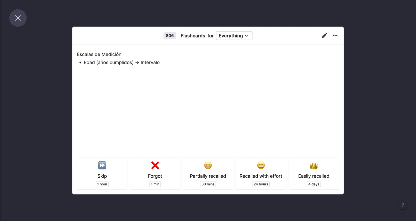
Task: Skip this flashcard for 1 hour
Action: point(102,174)
